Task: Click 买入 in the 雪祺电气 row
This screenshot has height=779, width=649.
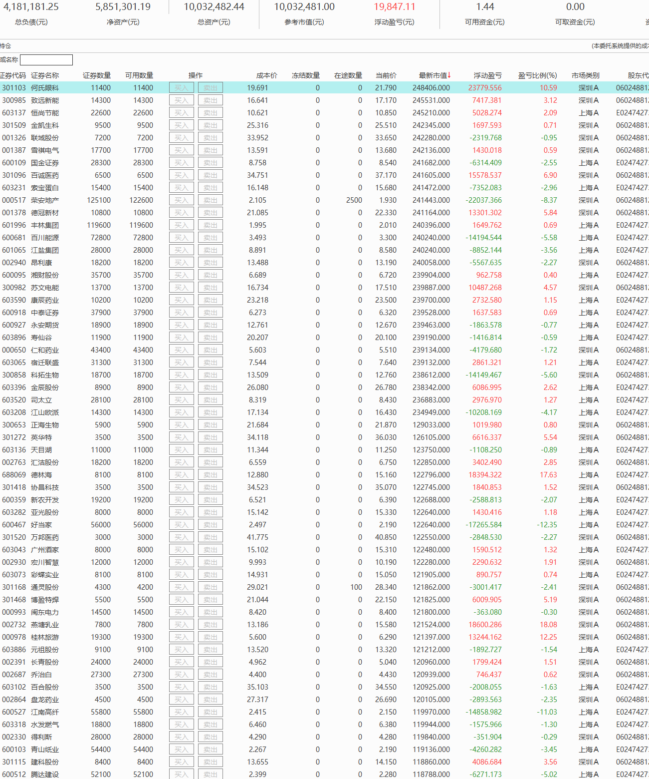Action: (182, 150)
